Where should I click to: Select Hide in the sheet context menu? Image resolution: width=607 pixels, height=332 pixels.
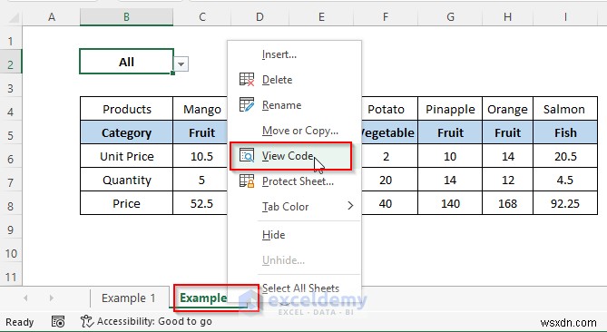coord(273,235)
